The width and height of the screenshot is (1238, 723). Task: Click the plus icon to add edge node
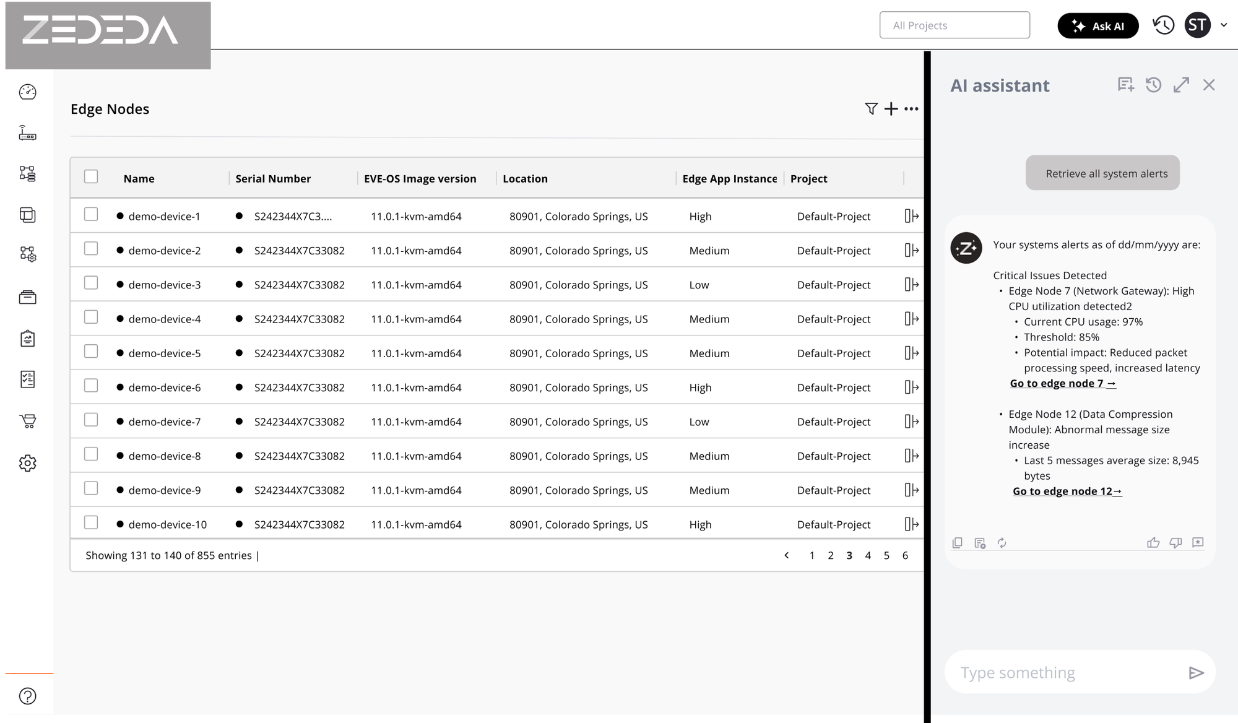[891, 109]
